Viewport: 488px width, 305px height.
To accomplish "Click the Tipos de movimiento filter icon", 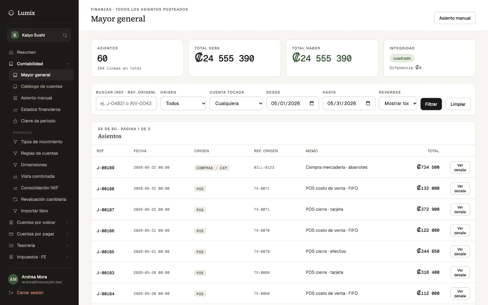I will click(x=15, y=142).
